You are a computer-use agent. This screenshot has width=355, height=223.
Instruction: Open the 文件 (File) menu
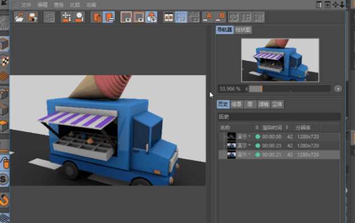tap(26, 5)
